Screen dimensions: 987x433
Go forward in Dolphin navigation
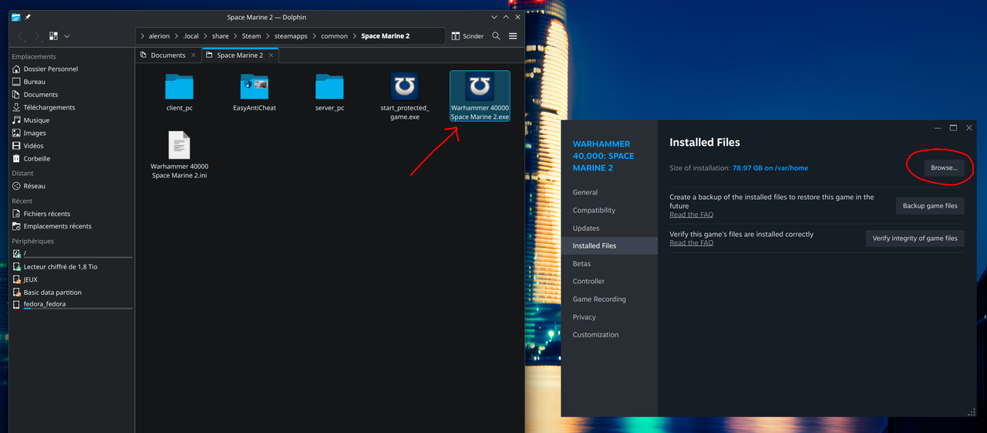coord(37,36)
